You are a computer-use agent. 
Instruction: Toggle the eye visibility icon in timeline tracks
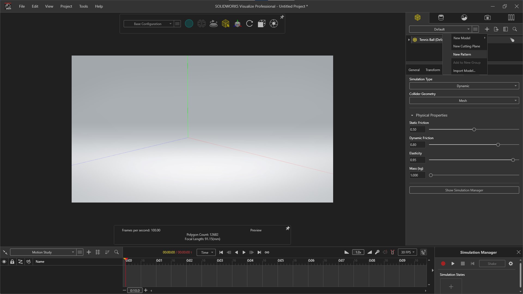[4, 262]
